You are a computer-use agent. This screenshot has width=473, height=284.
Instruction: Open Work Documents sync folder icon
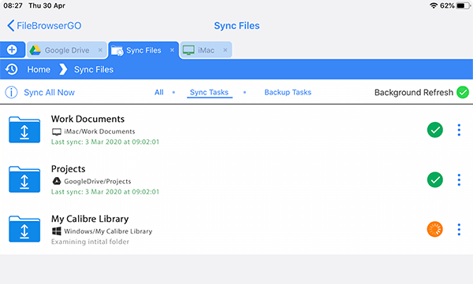24,130
